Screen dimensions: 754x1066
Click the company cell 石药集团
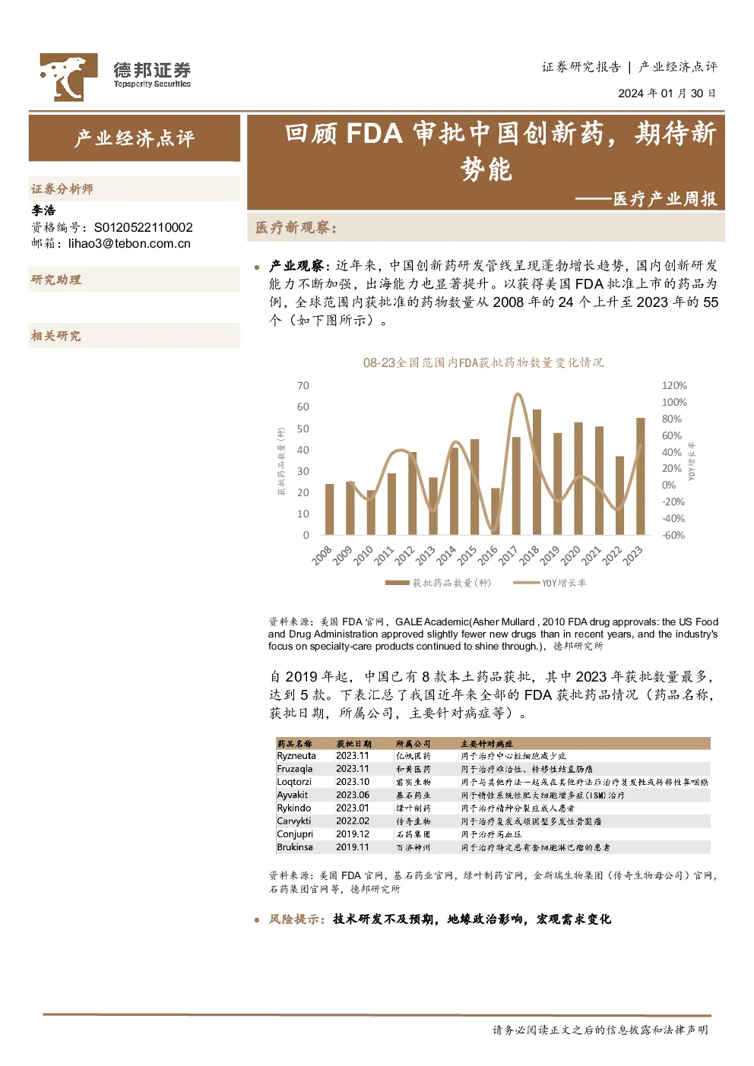click(413, 834)
